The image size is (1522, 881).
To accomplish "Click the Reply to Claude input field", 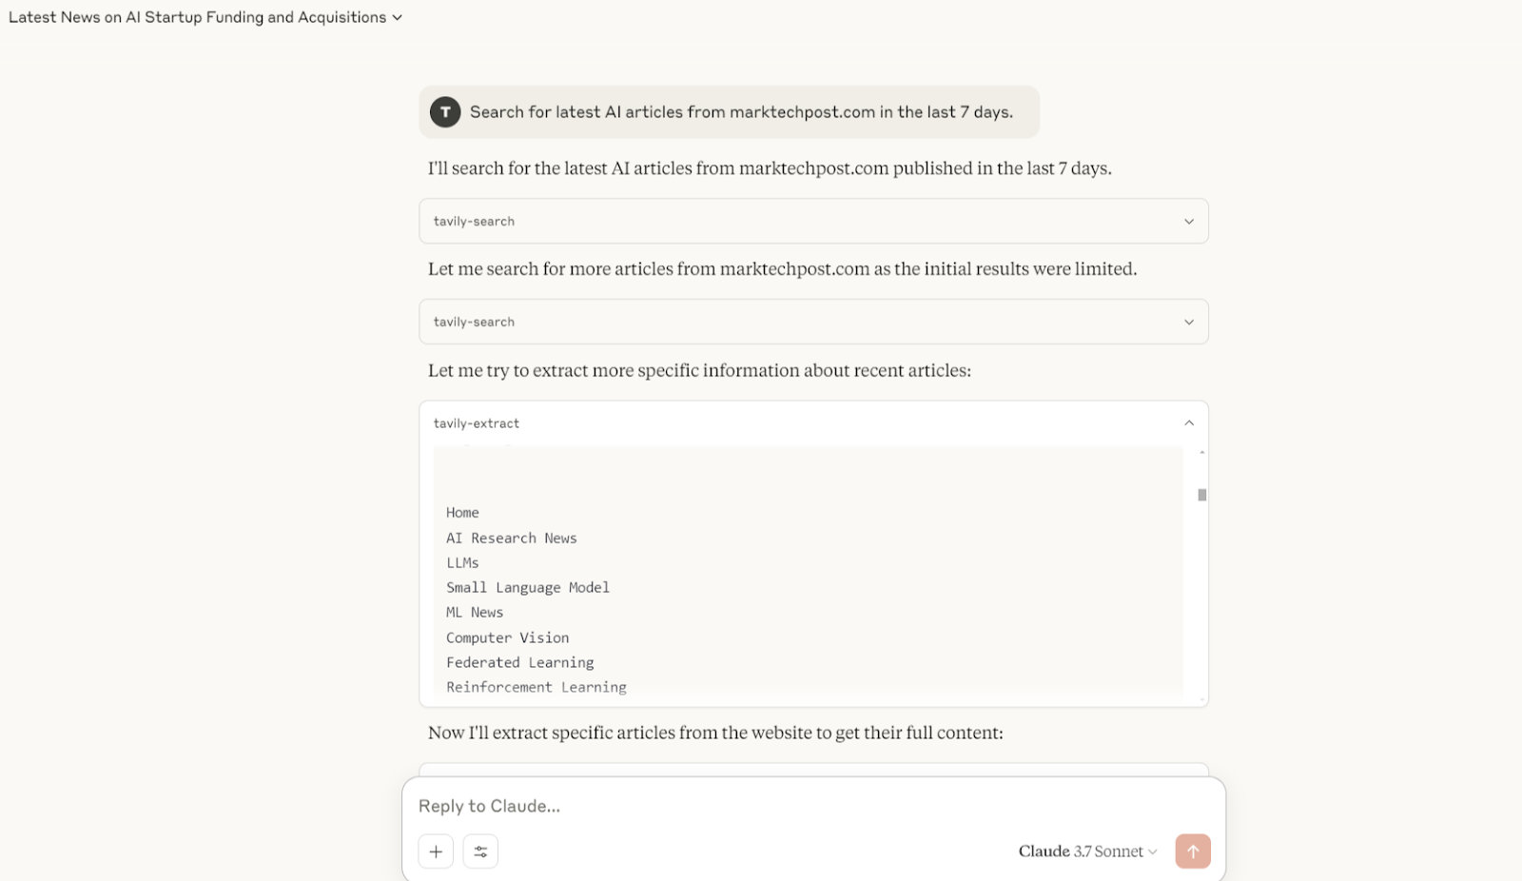I will tap(813, 806).
